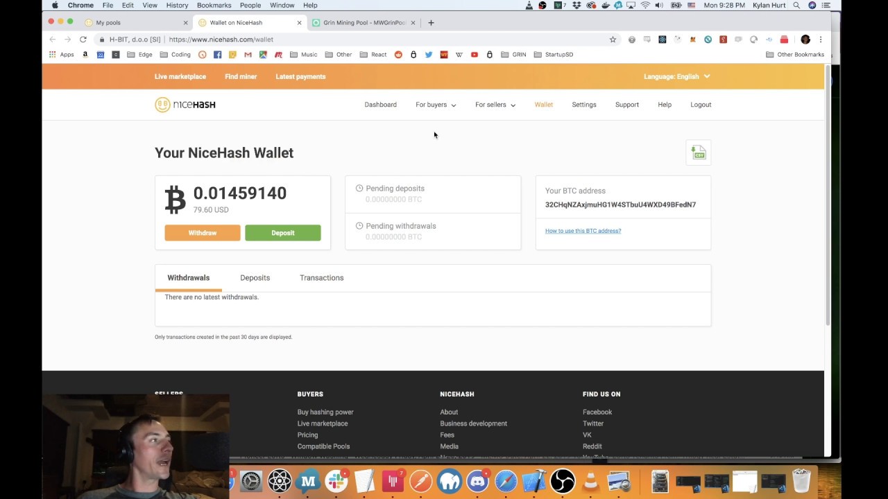
Task: Open Postman from the dock
Action: [421, 480]
